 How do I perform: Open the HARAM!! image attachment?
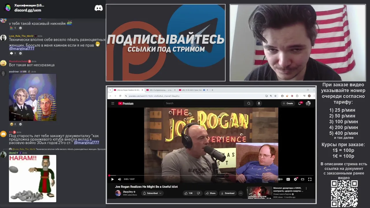pyautogui.click(x=32, y=179)
